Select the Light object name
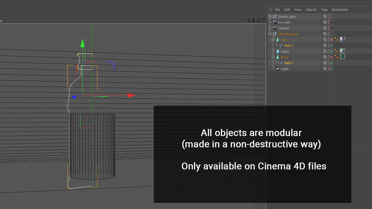The width and height of the screenshot is (372, 209). coord(285,69)
